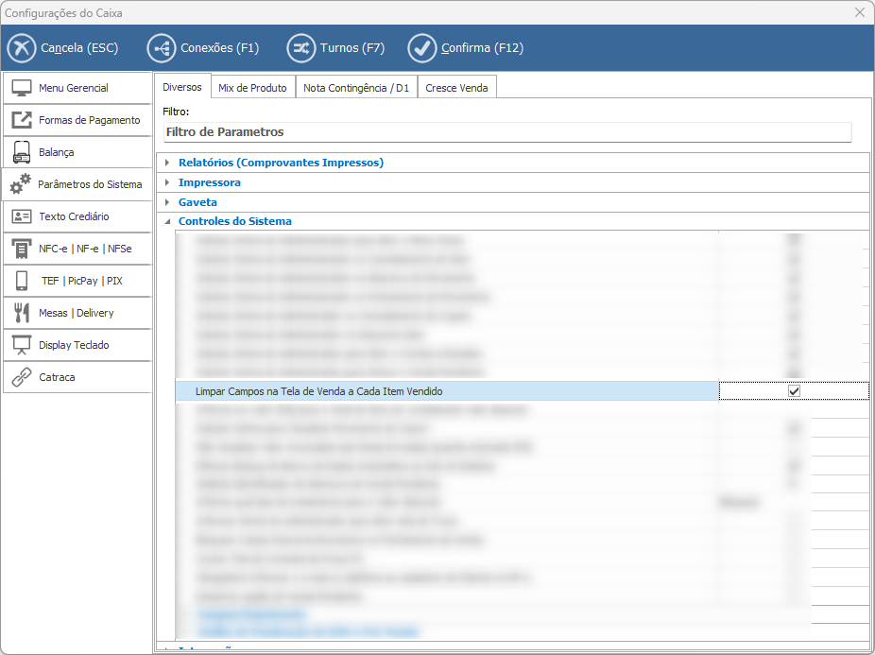Open Menu Gerencial monitor icon
The width and height of the screenshot is (875, 655).
click(22, 88)
